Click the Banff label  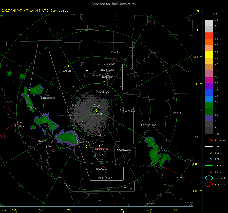(x=42, y=141)
